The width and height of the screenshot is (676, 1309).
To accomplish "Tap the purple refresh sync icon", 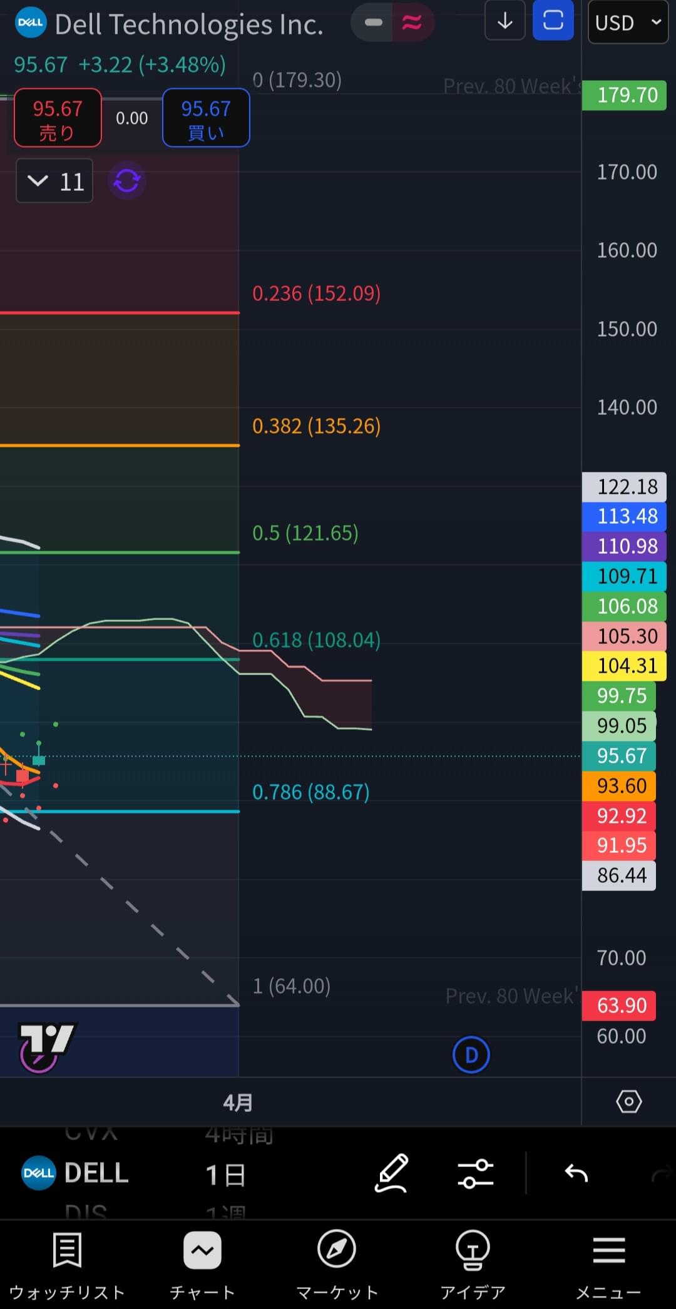I will (x=127, y=181).
